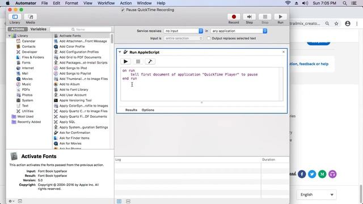Select the Ask for Confirmation action
This screenshot has width=363, height=204.
[x=74, y=133]
